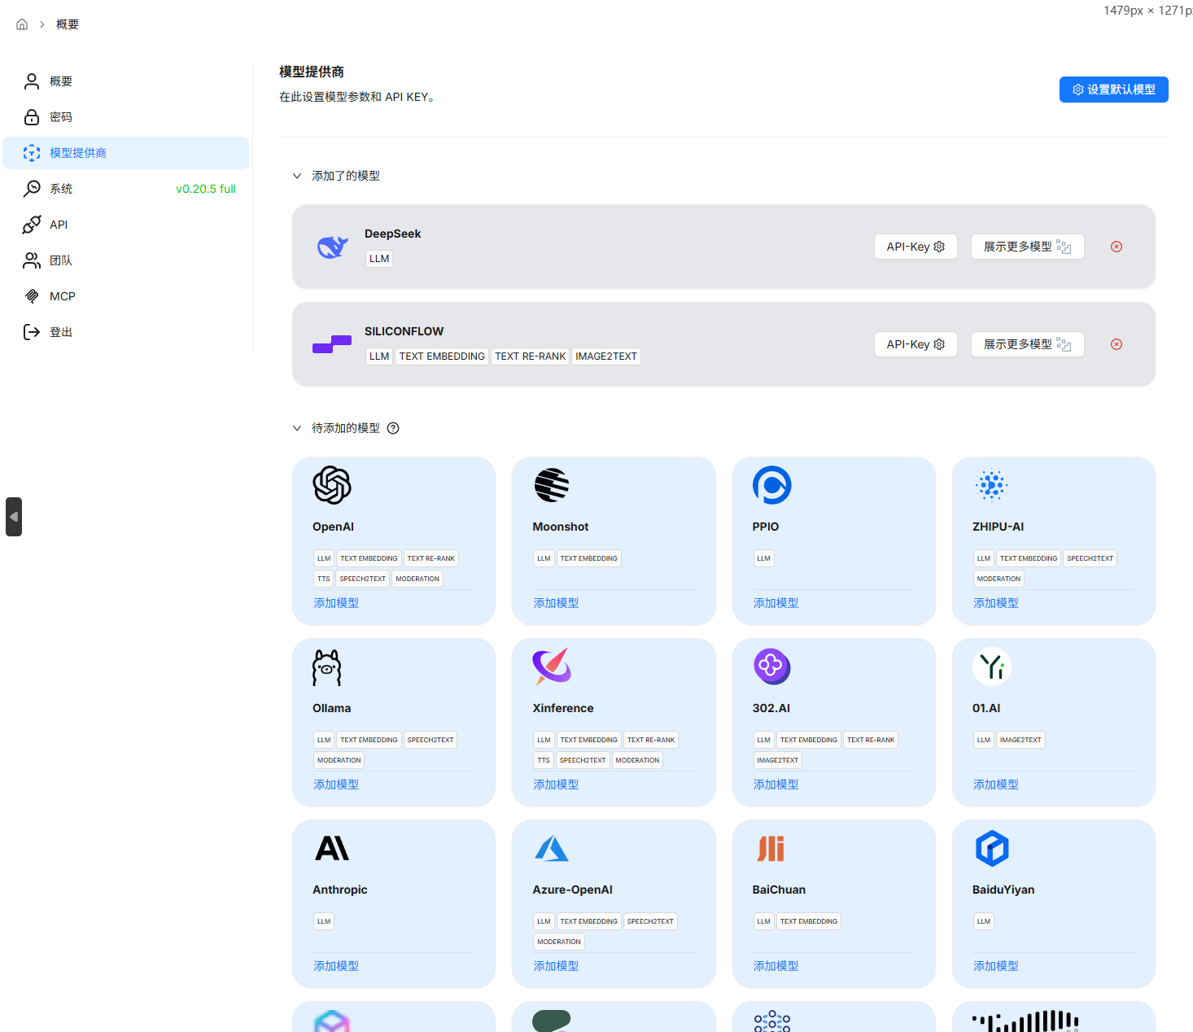Click the TEXT EMBEDDING tag in BaiChuan card

(809, 921)
